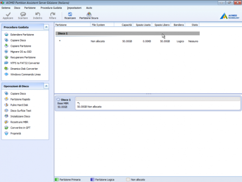This screenshot has height=182, width=242.
Task: Click the Ricostruire MBR icon
Action: 6,122
